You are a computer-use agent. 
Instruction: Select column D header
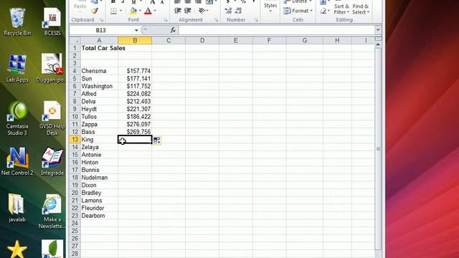pos(202,41)
